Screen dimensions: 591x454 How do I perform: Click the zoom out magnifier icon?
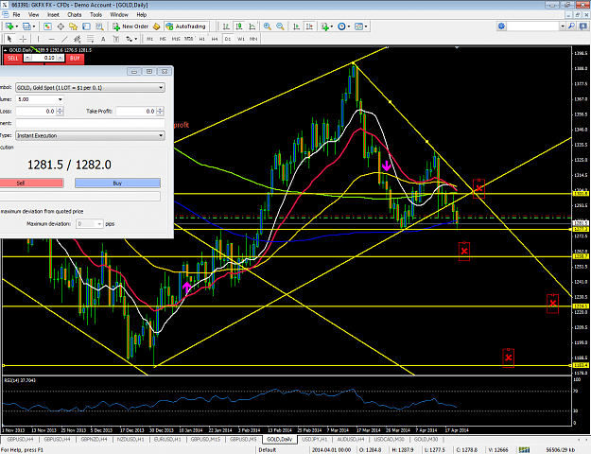point(280,26)
